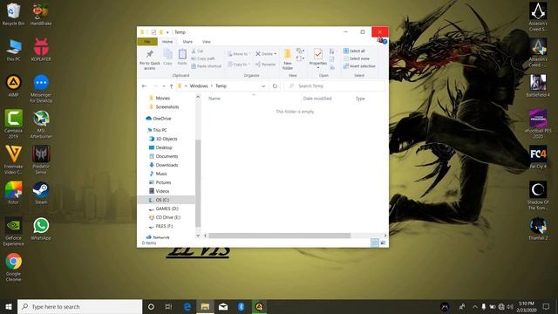
Task: Click the Delete button in Organize
Action: tap(266, 54)
